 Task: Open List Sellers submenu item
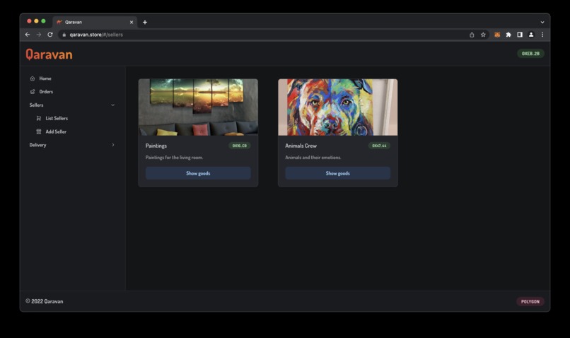coord(57,118)
